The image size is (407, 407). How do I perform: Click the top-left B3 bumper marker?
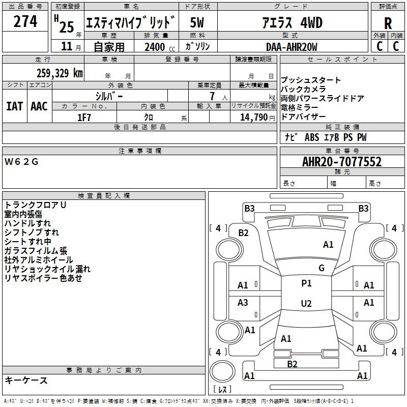(249, 208)
